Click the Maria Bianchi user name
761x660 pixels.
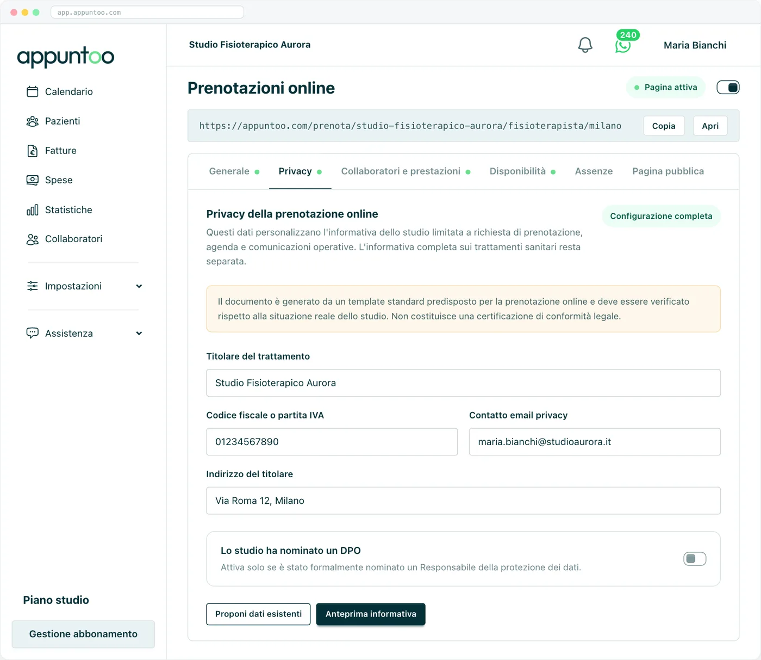point(695,45)
